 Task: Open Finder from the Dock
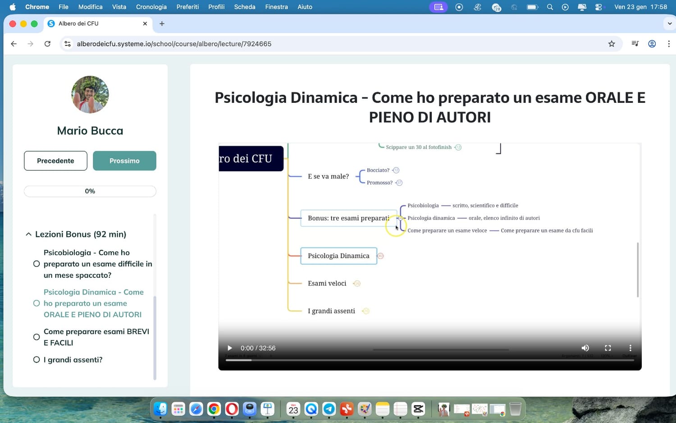pos(160,409)
